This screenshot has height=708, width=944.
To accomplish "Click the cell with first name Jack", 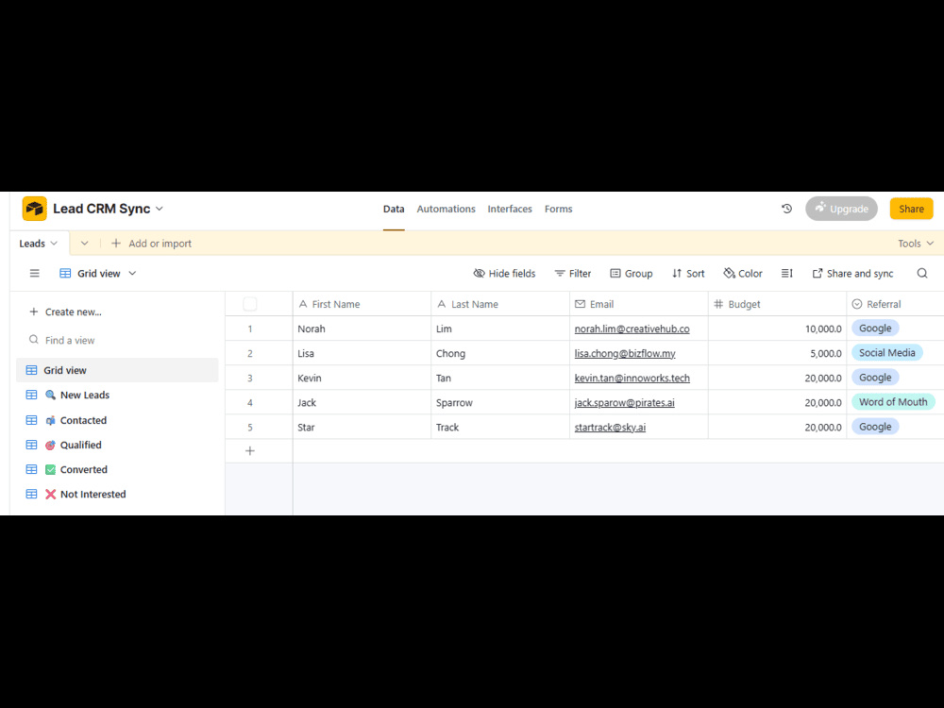I will pos(362,403).
